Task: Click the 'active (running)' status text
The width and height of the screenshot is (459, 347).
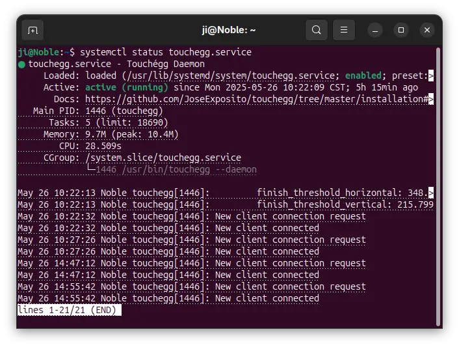Action: click(127, 87)
